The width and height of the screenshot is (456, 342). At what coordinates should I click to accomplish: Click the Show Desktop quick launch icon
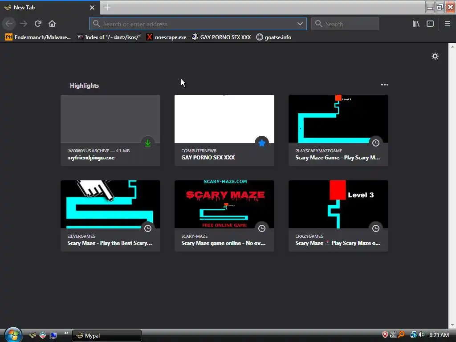coord(53,335)
